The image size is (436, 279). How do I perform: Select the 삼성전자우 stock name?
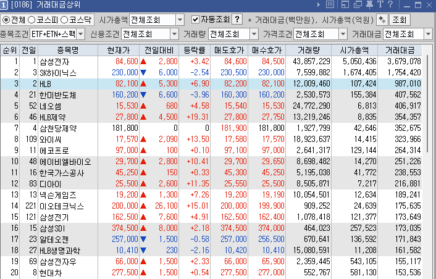(x=57, y=262)
